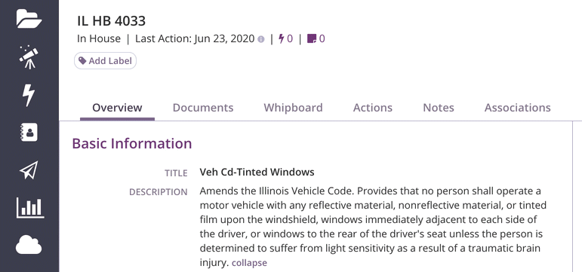Click the info icon beside last action date
The width and height of the screenshot is (582, 272).
[261, 39]
